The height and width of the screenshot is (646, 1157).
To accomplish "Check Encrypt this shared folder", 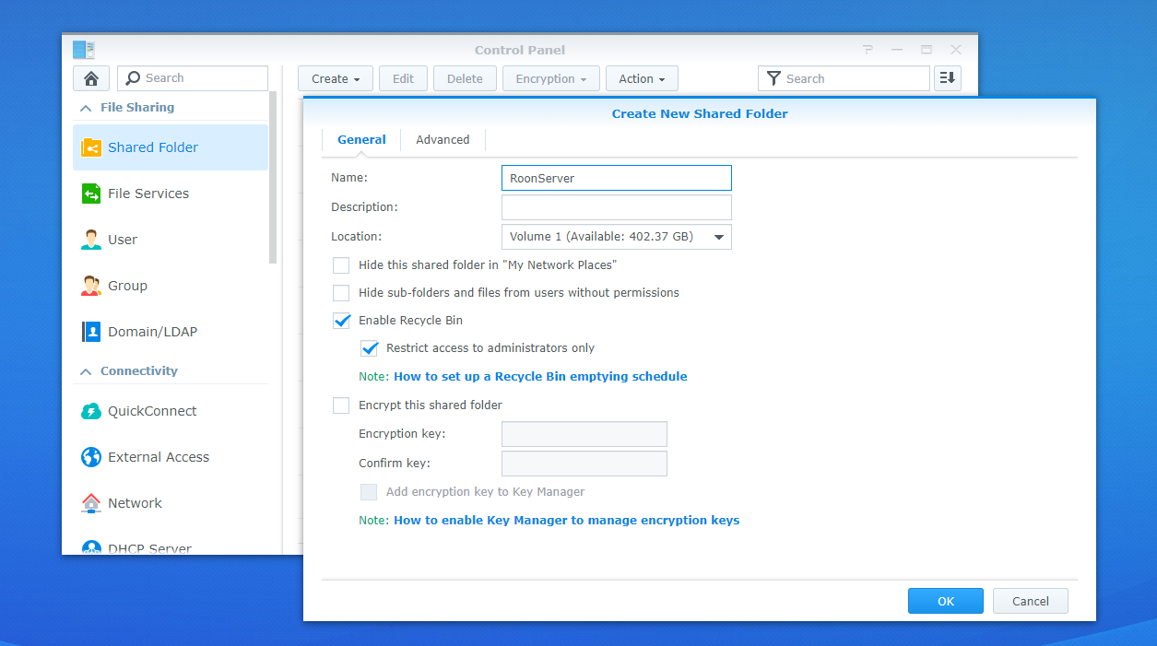I will coord(341,405).
